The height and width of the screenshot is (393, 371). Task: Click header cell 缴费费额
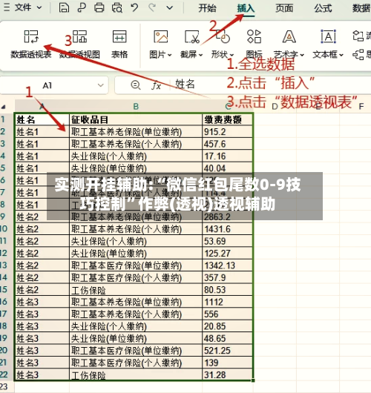(228, 119)
